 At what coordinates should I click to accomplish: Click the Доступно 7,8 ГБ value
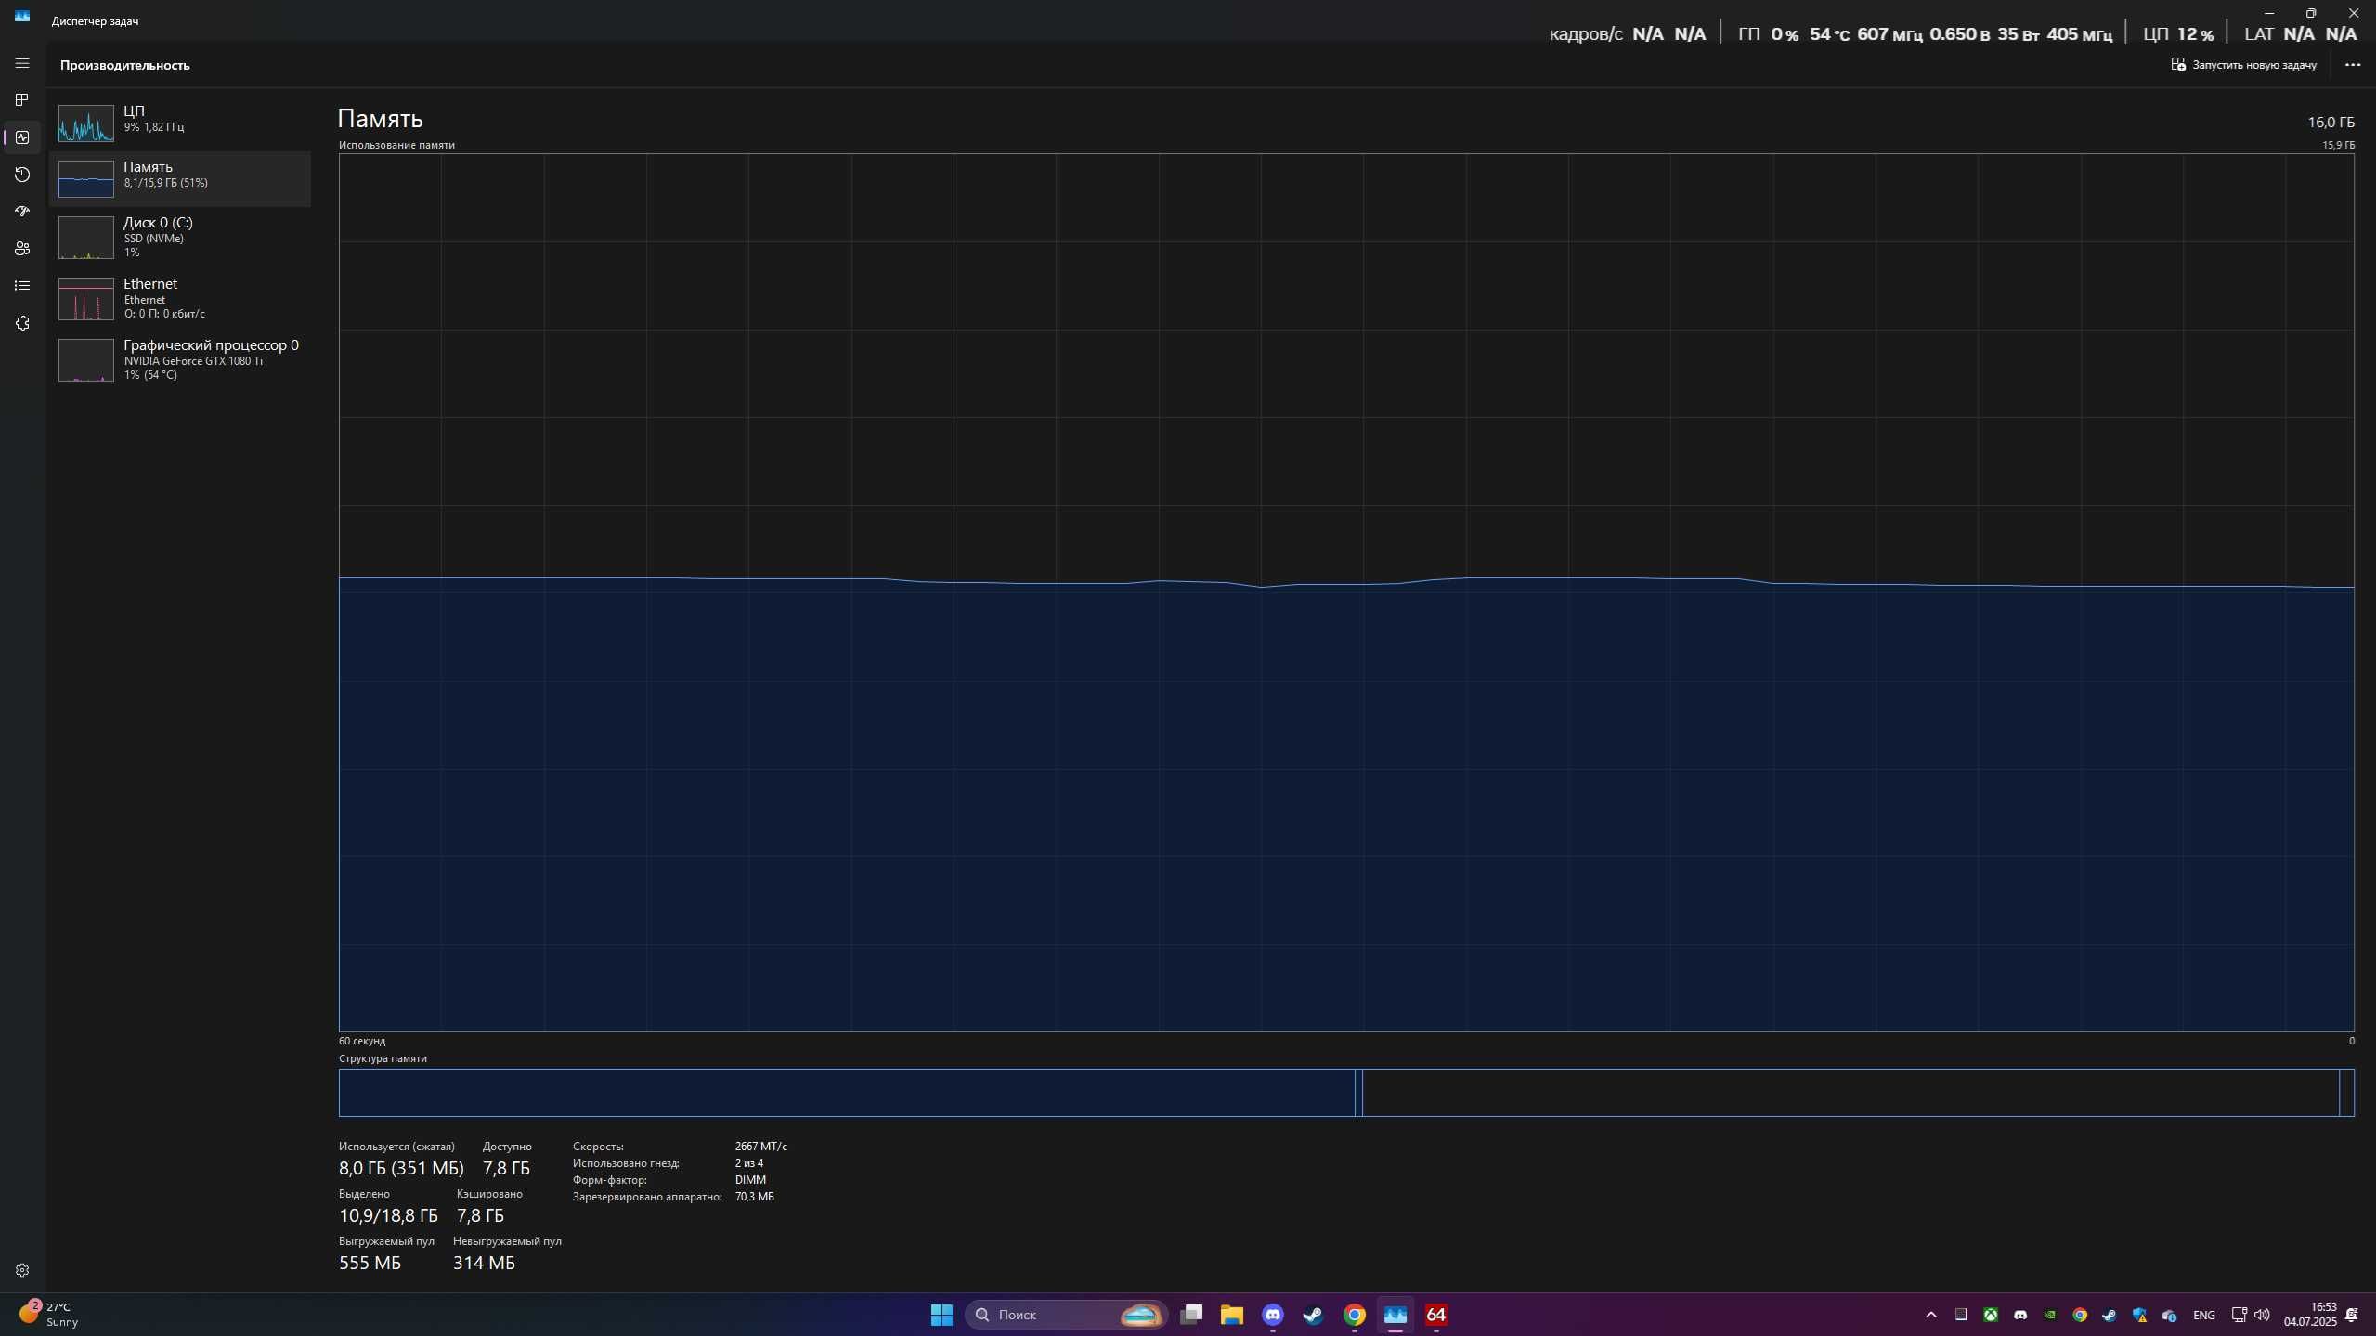pos(506,1168)
